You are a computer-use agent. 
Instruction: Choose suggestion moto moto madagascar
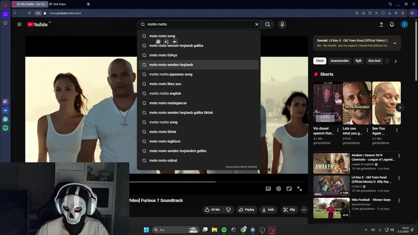click(x=199, y=103)
